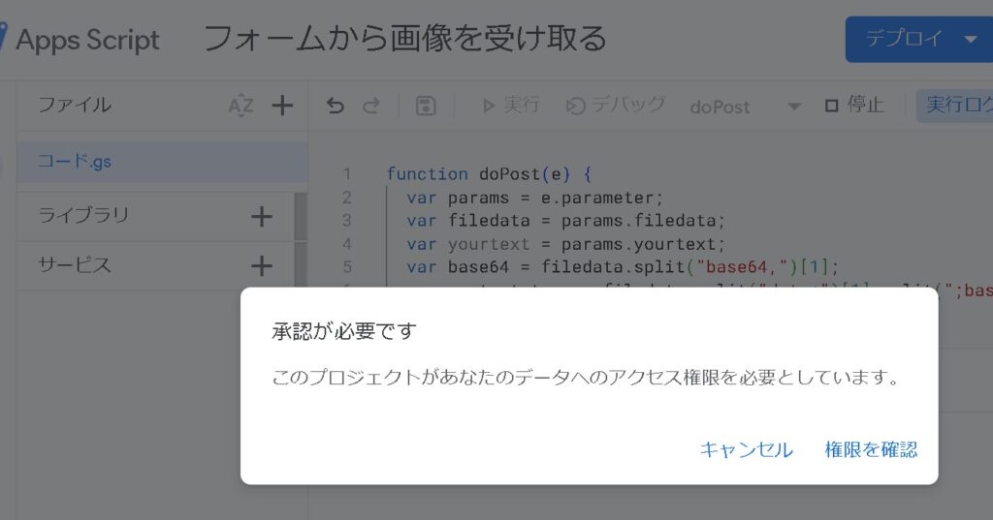Start debugging with デバッグ button
993x520 pixels.
click(617, 106)
